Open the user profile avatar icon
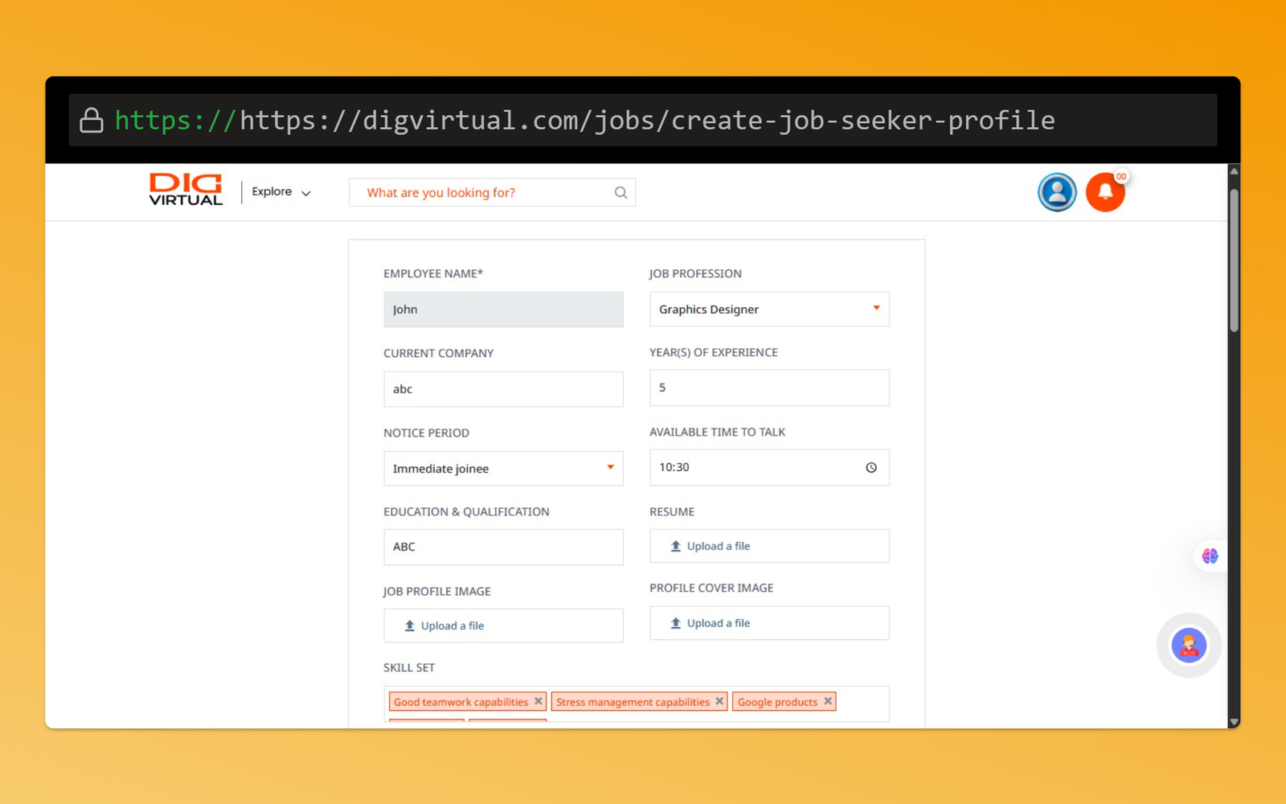 click(1057, 192)
